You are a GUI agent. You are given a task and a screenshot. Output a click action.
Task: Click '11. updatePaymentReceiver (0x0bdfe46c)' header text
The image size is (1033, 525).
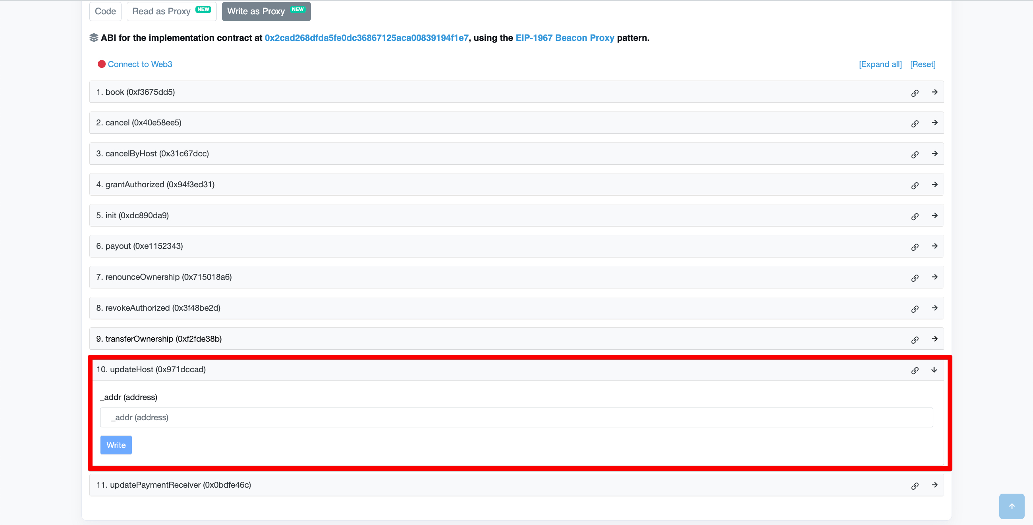[174, 485]
